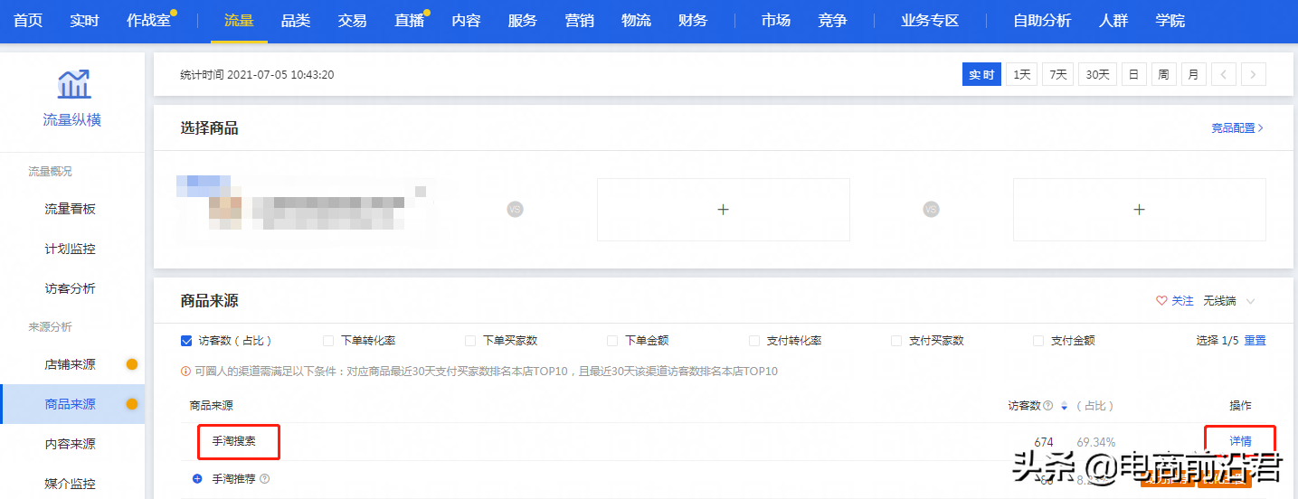Viewport: 1298px width, 499px height.
Task: Open 竞争 in the top navigation
Action: pyautogui.click(x=832, y=21)
